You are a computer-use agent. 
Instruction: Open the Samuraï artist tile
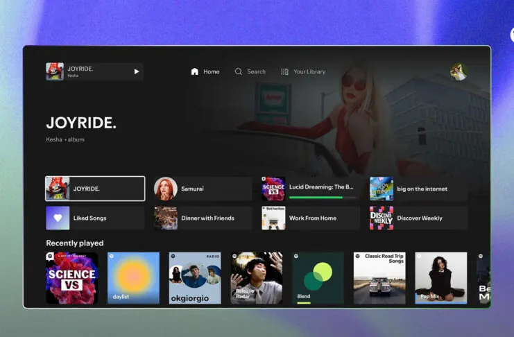[x=203, y=189]
